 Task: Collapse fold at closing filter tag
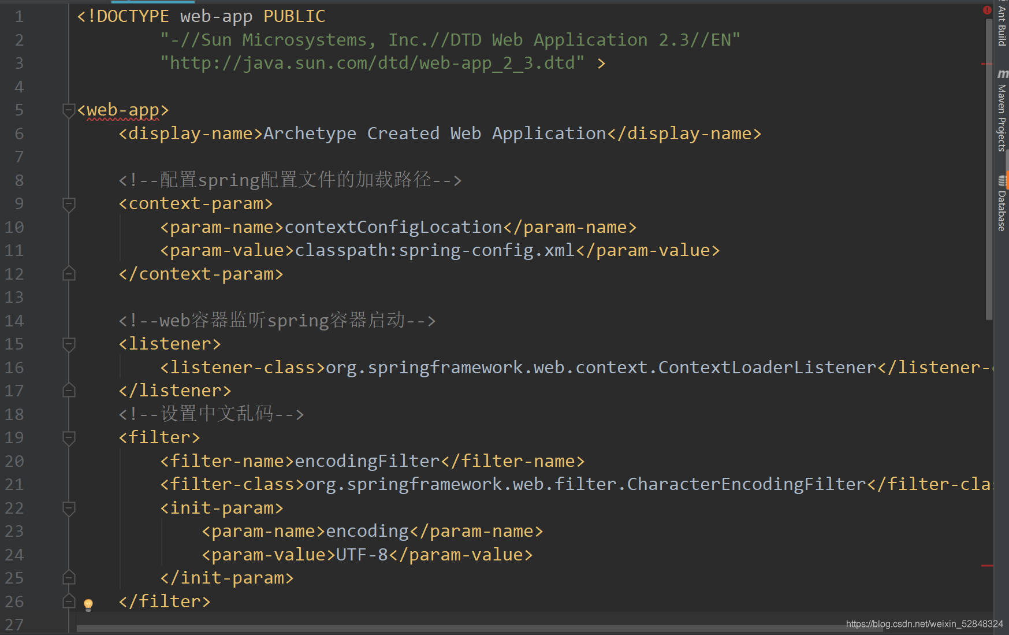[69, 601]
